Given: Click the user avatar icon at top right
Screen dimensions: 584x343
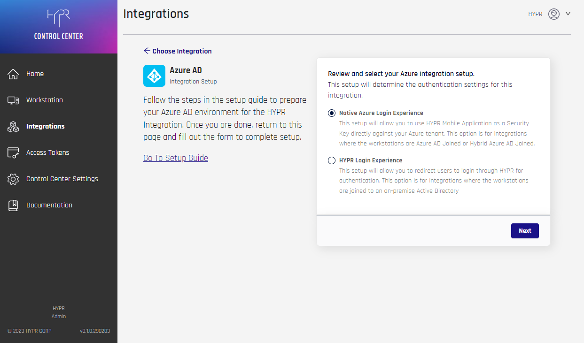Looking at the screenshot, I should (554, 14).
